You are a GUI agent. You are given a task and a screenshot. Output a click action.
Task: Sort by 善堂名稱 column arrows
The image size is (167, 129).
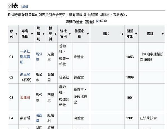(88, 34)
